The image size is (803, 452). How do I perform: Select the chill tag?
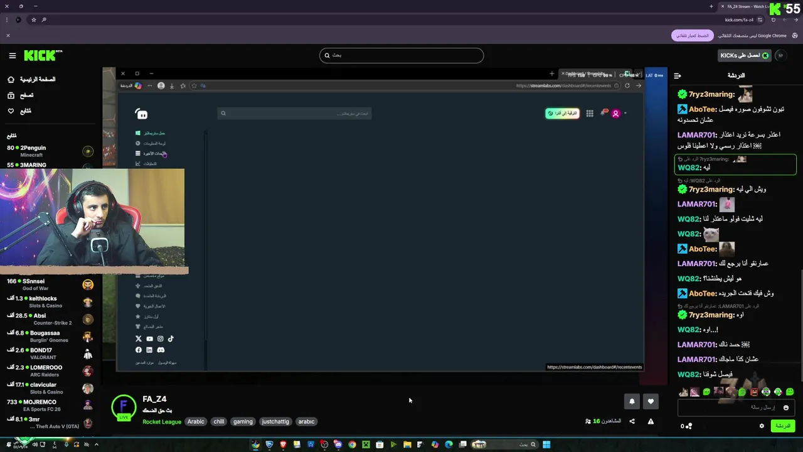tap(219, 422)
